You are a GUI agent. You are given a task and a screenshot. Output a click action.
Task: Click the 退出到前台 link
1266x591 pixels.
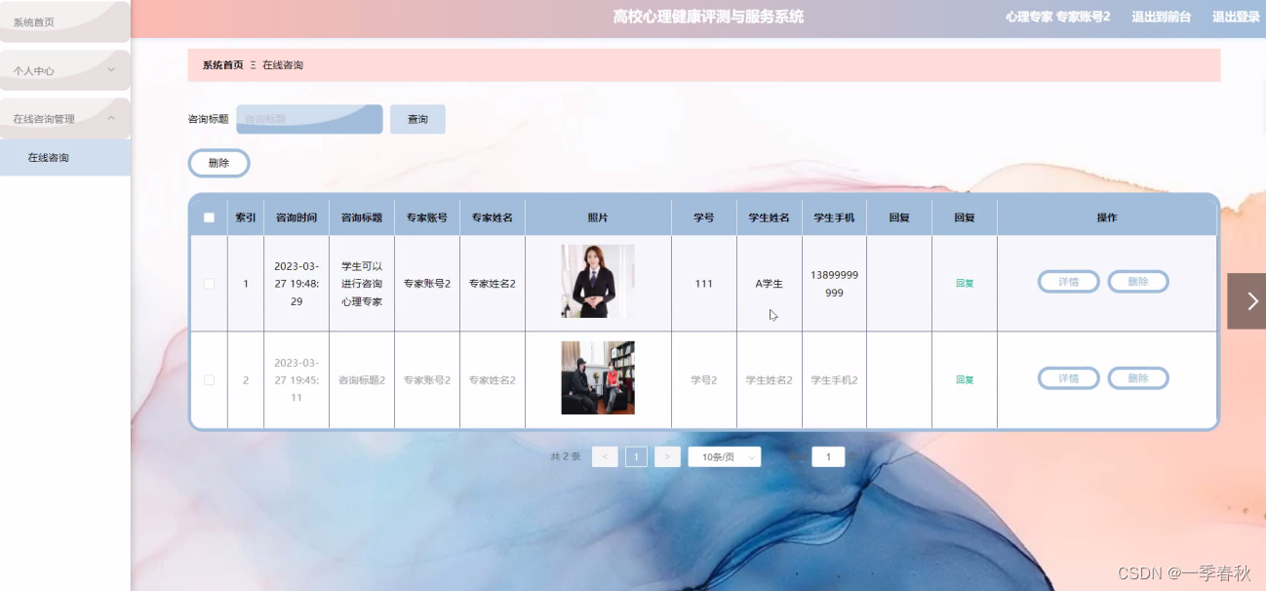point(1161,17)
